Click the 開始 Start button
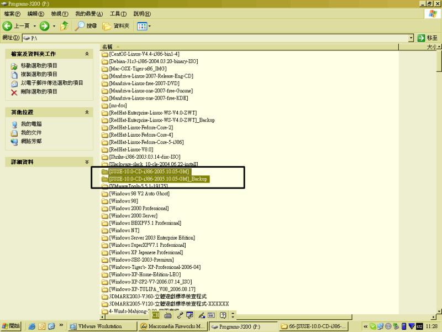This screenshot has height=332, width=442. (x=10, y=326)
